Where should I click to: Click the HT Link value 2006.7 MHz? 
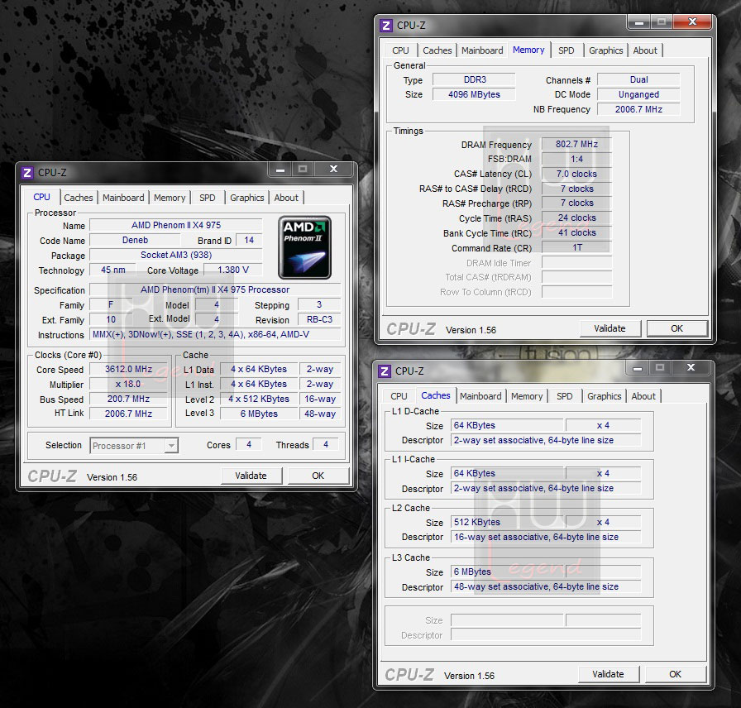pyautogui.click(x=128, y=414)
